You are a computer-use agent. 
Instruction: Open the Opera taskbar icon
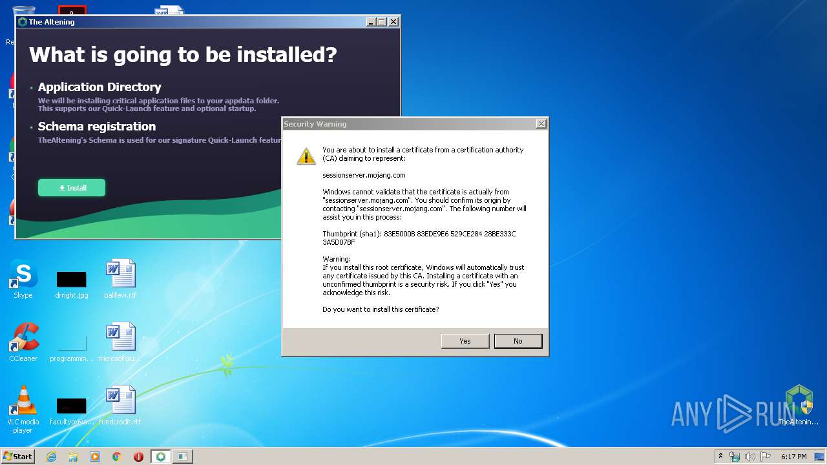138,457
